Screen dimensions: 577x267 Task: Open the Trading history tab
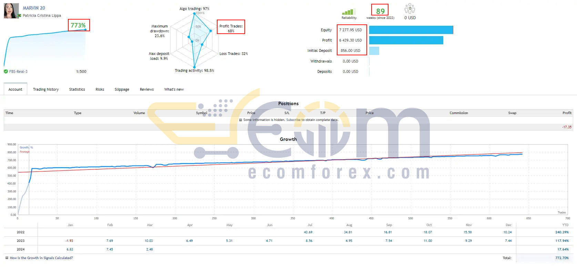(46, 89)
